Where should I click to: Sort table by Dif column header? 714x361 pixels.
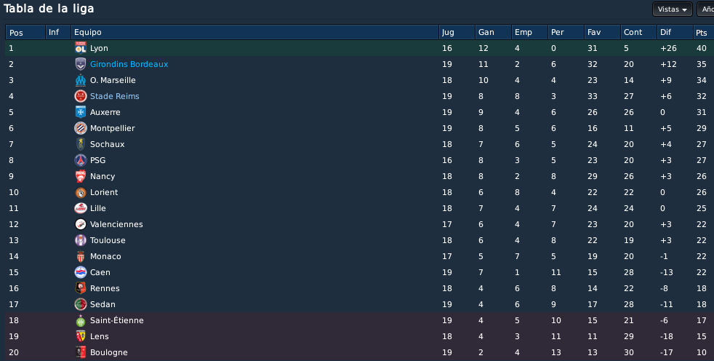point(675,32)
